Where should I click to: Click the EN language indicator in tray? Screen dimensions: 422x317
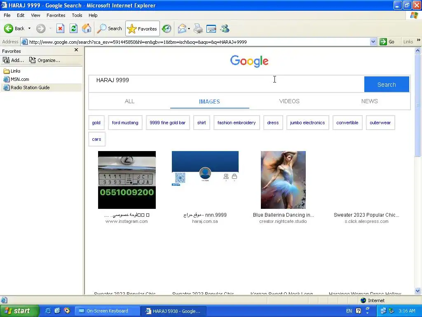click(349, 311)
